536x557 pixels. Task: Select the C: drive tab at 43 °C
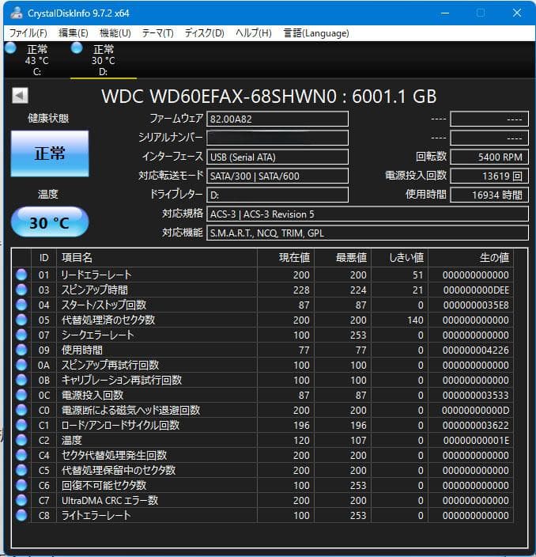[x=37, y=59]
